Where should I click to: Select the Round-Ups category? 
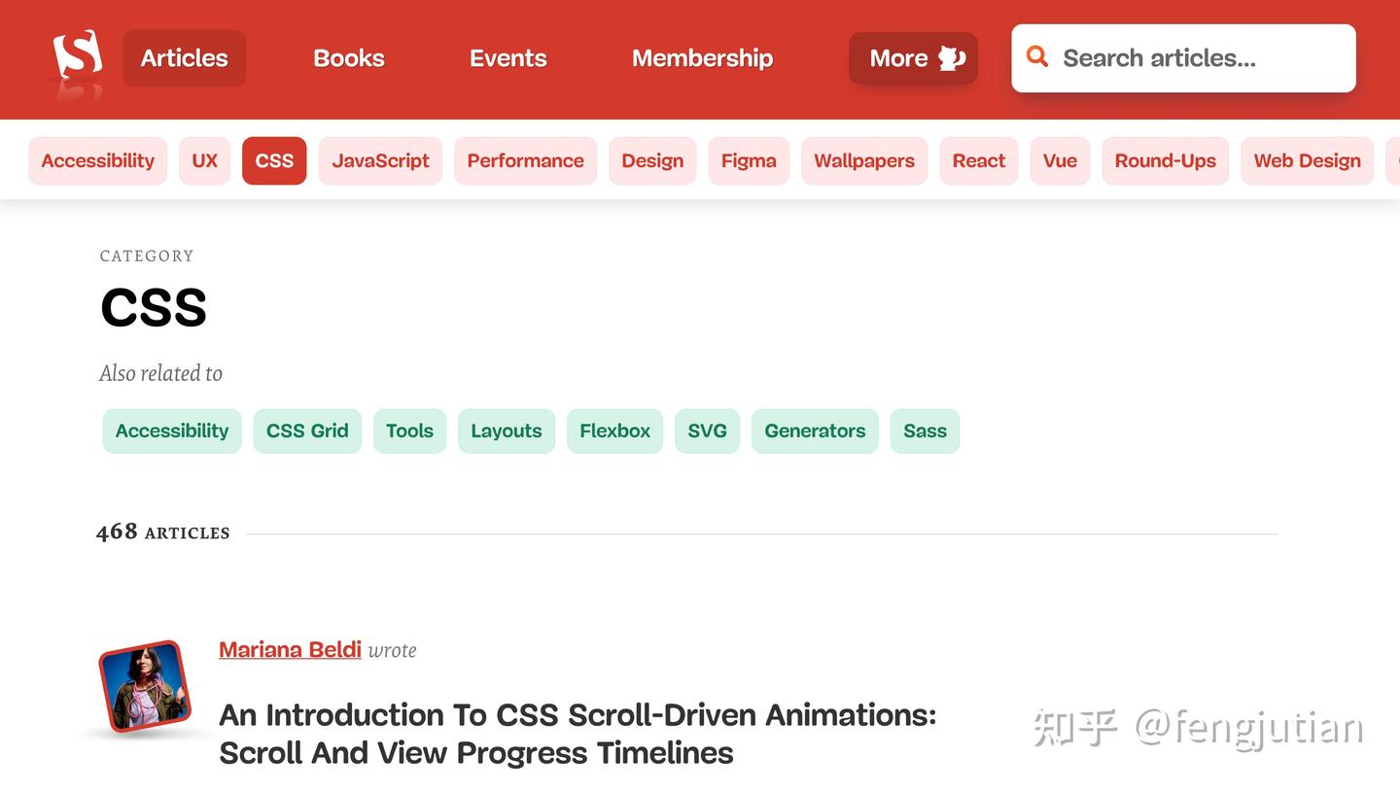click(x=1165, y=160)
